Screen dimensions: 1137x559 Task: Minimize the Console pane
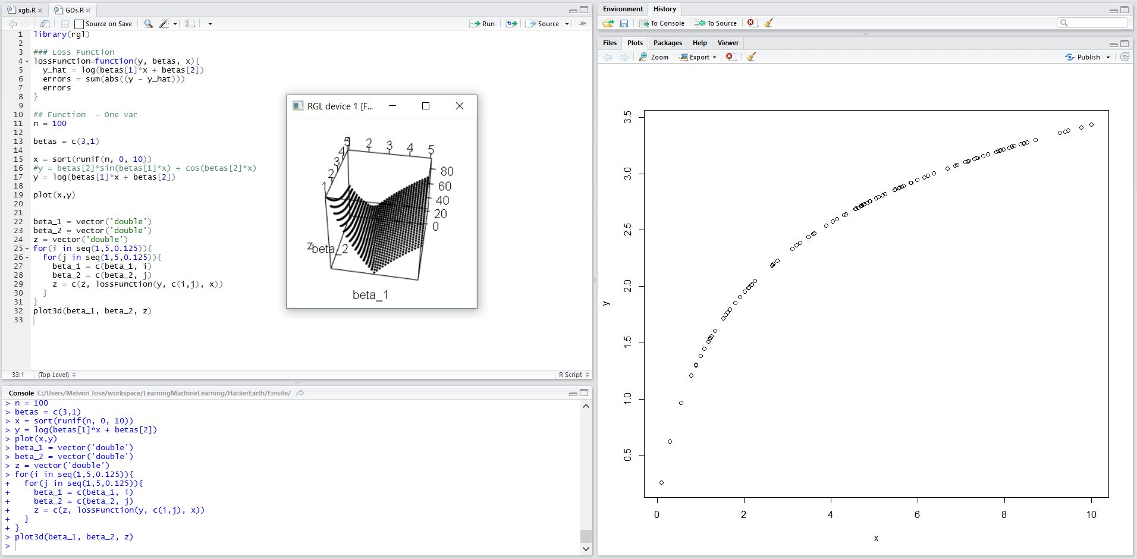coord(573,394)
